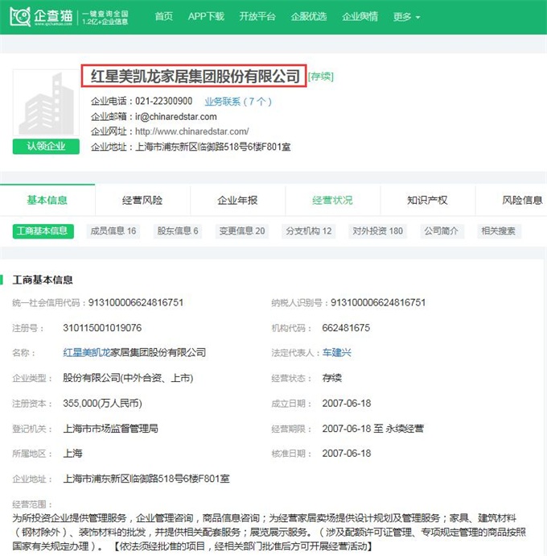Open the 对外投资 180 sub-tab

pyautogui.click(x=378, y=231)
